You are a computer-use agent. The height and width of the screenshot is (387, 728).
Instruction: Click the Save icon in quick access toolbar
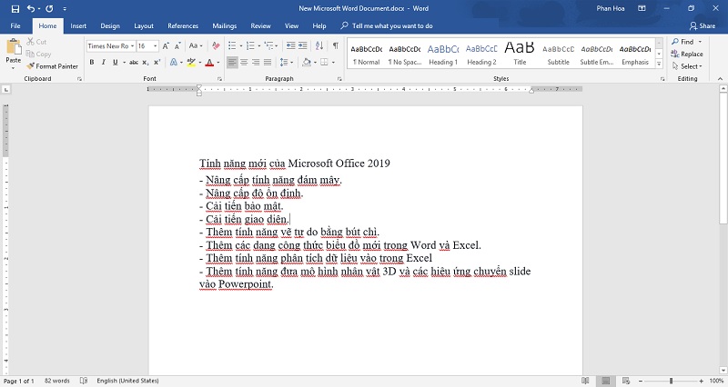tap(15, 8)
